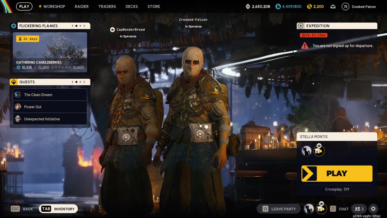
Task: Click the Candleberries progress 10,515 value
Action: click(27, 68)
